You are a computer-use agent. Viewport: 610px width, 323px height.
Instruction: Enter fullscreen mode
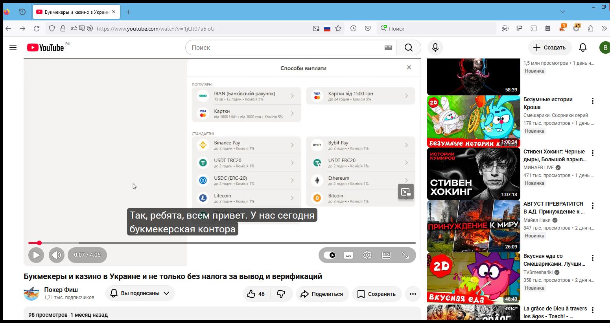click(x=405, y=255)
